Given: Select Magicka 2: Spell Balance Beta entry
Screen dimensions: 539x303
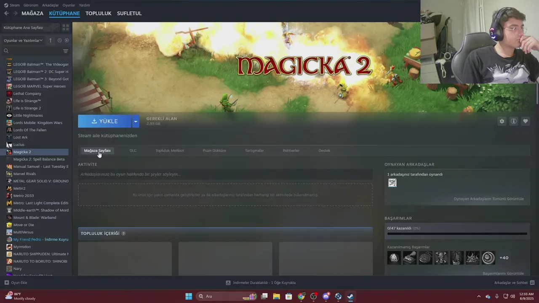Looking at the screenshot, I should (39, 159).
